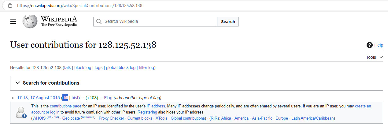Image resolution: width=388 pixels, height=126 pixels.
Task: Click the page heading User contributions
Action: (83, 45)
